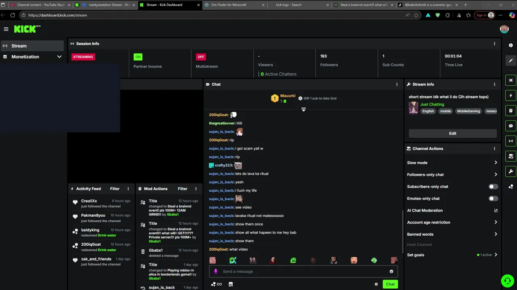Click the chat scrollbar
517x290 pixels.
click(x=402, y=231)
